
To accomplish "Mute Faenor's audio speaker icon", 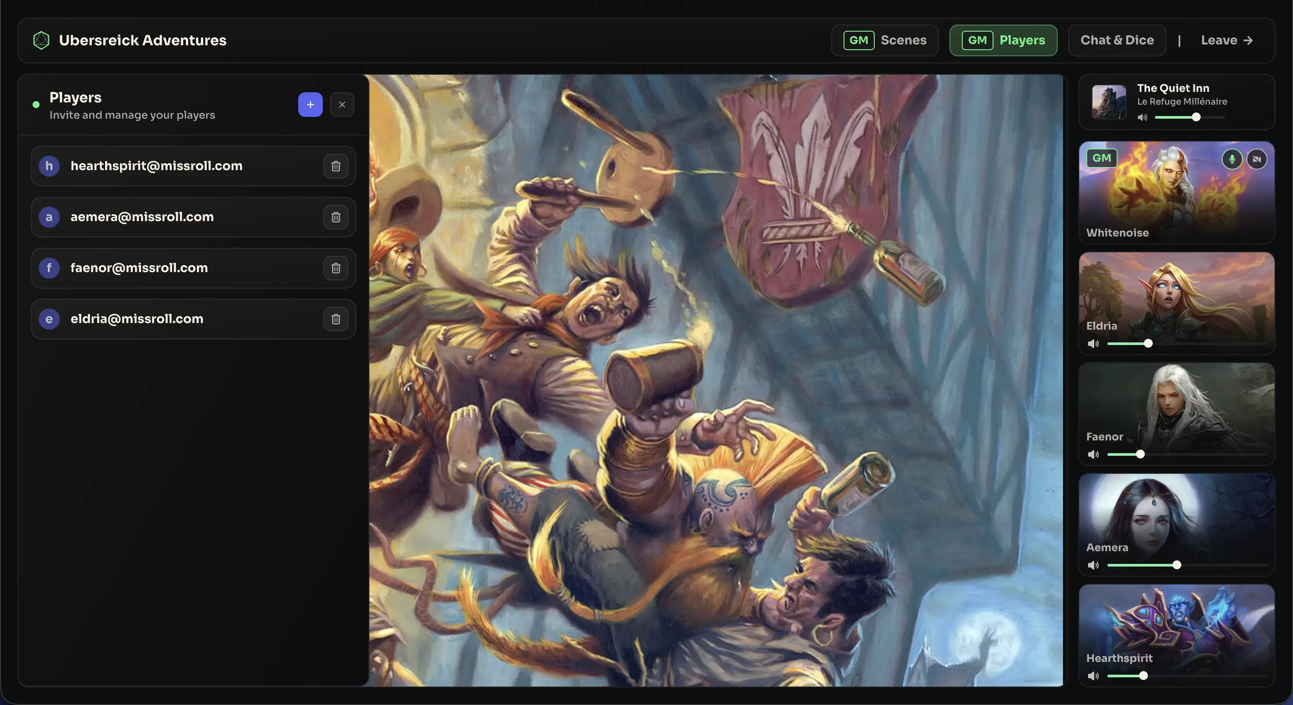I will 1093,454.
